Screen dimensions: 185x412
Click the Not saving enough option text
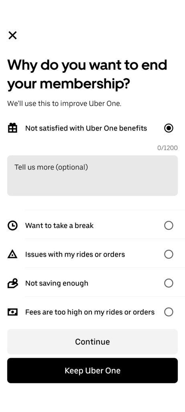click(x=57, y=284)
